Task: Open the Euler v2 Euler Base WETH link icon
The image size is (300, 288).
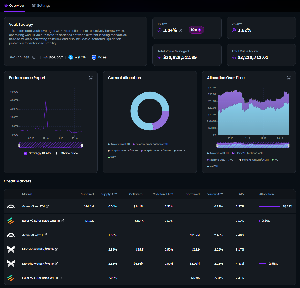Action: [x=60, y=278]
